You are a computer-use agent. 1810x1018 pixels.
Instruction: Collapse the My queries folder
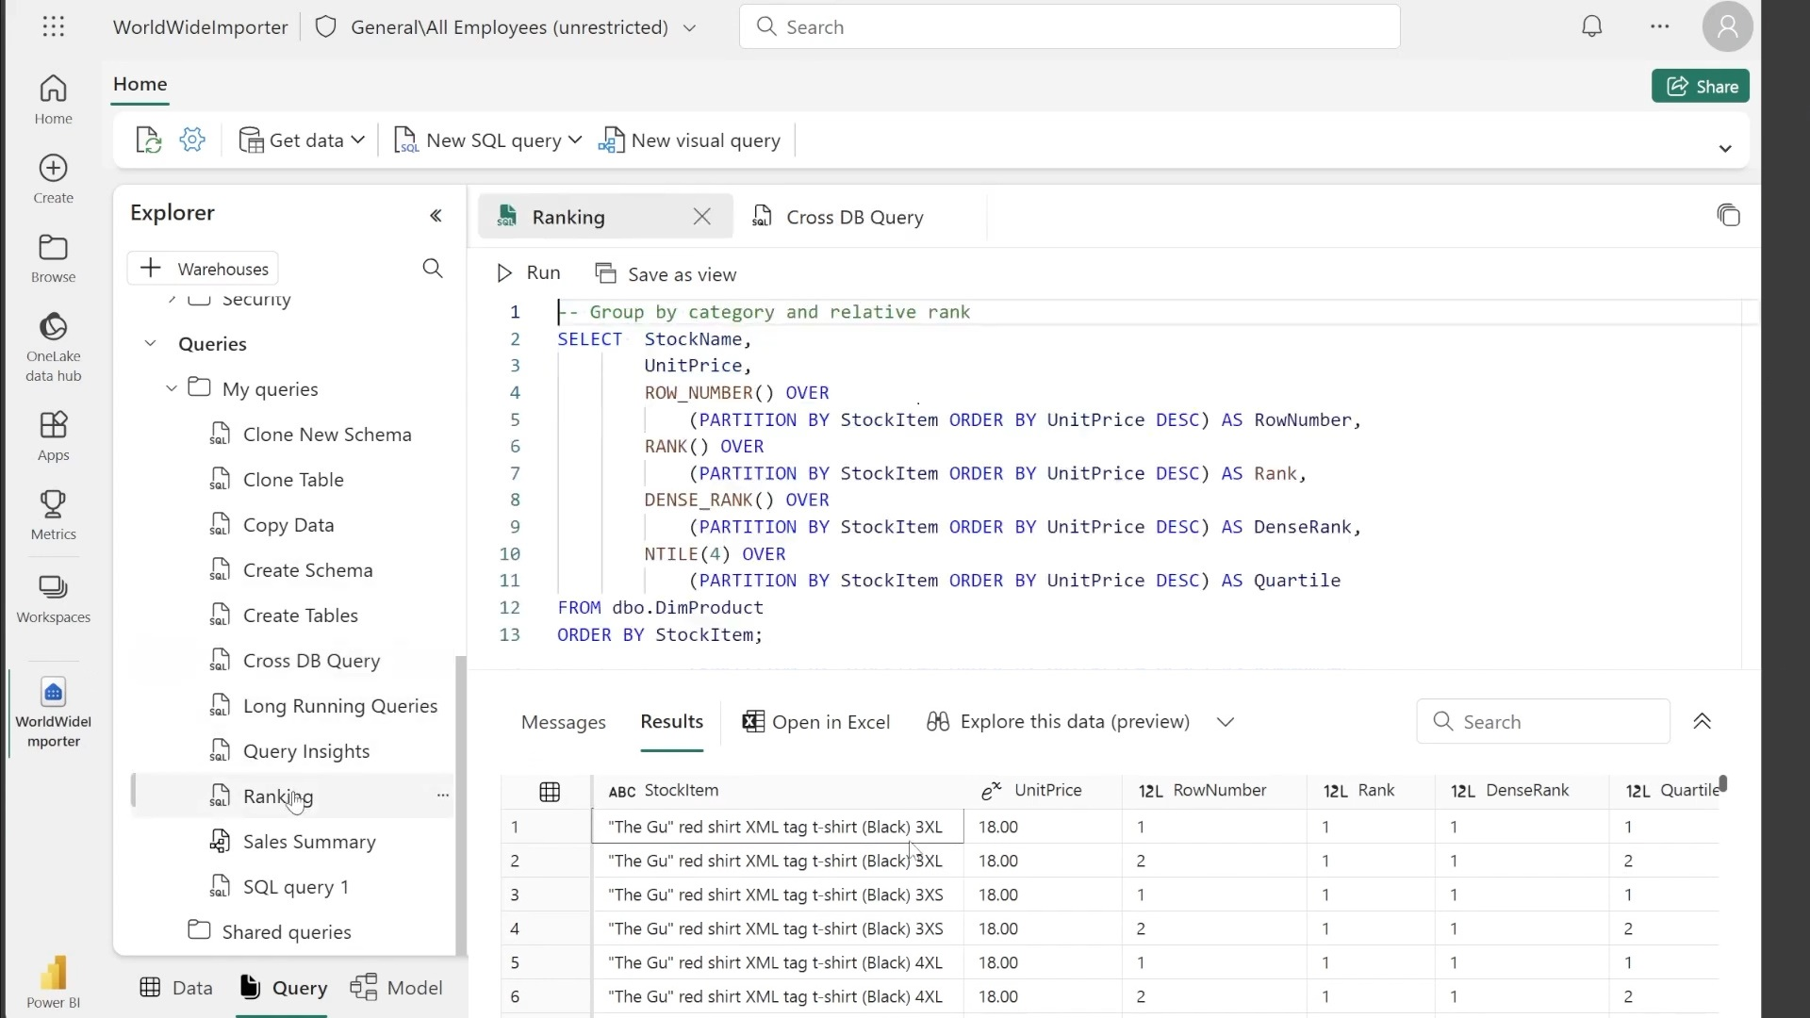point(172,387)
